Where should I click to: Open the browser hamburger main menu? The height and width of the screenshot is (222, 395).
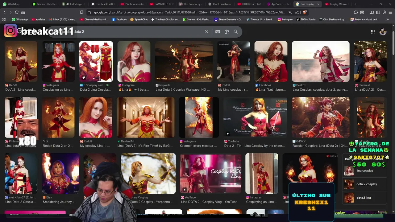[390, 12]
